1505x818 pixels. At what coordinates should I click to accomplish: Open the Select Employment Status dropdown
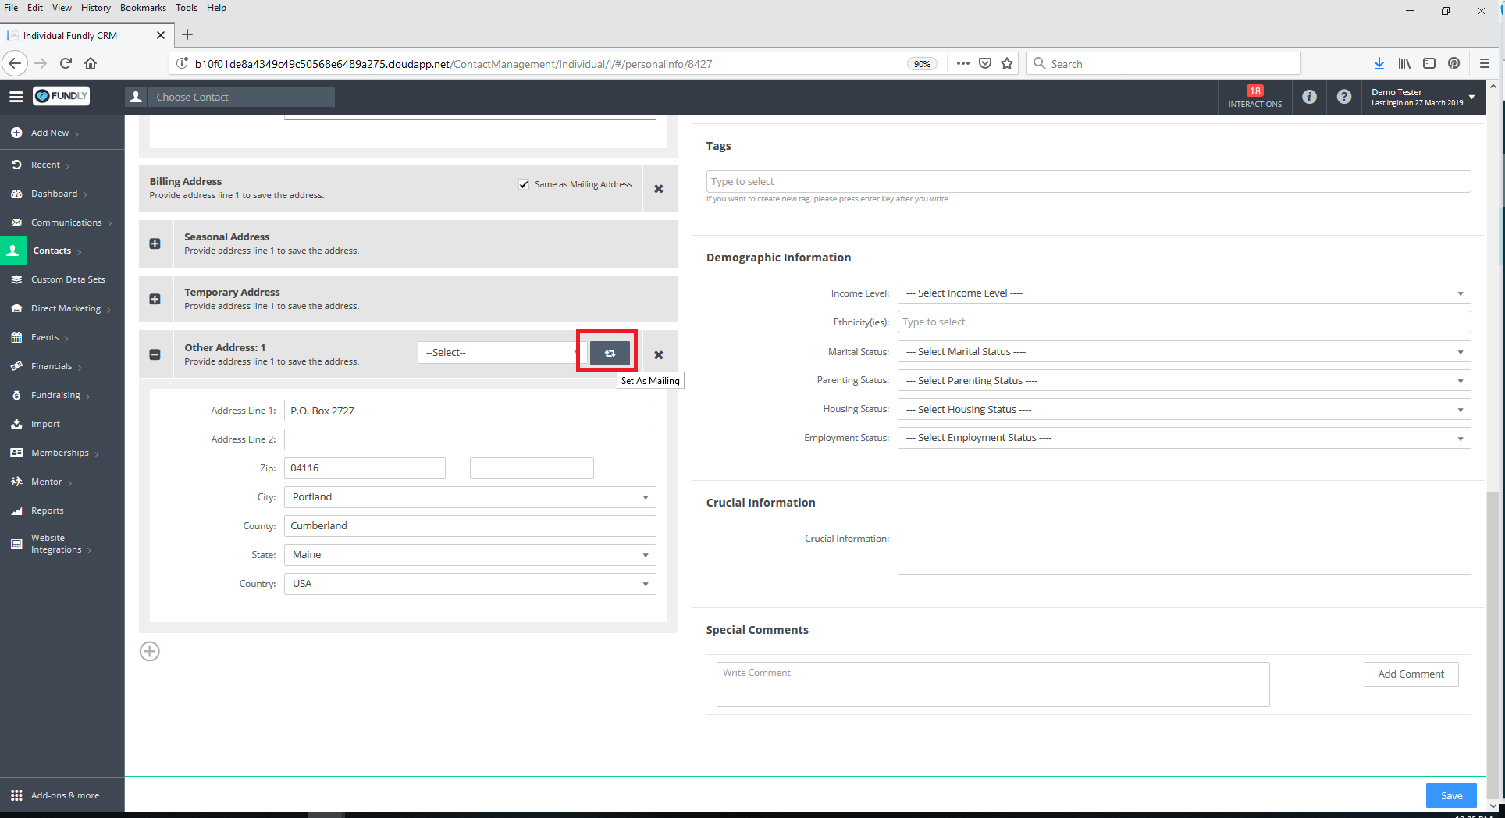pyautogui.click(x=1184, y=438)
